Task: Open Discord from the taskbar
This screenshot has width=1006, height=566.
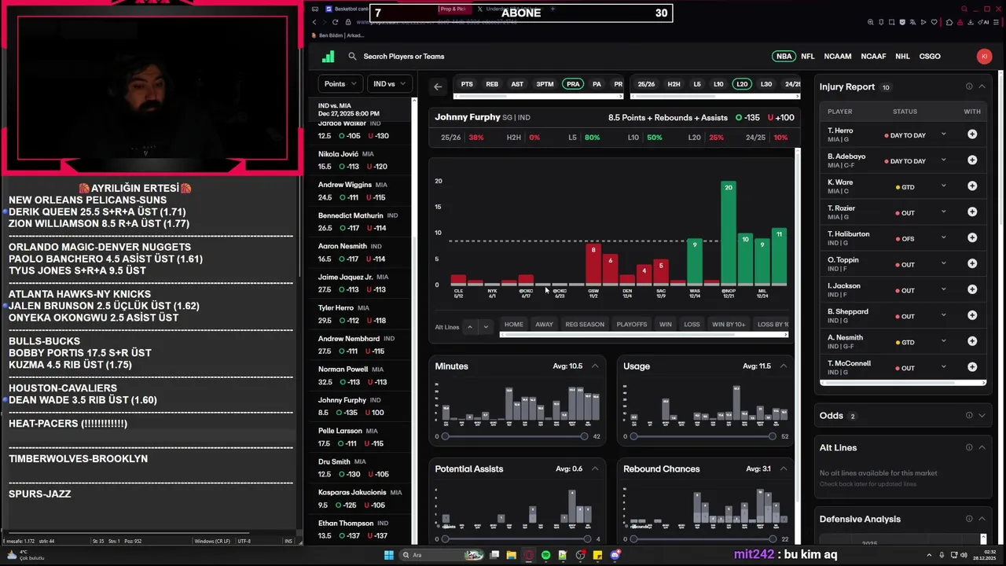Action: tap(615, 555)
